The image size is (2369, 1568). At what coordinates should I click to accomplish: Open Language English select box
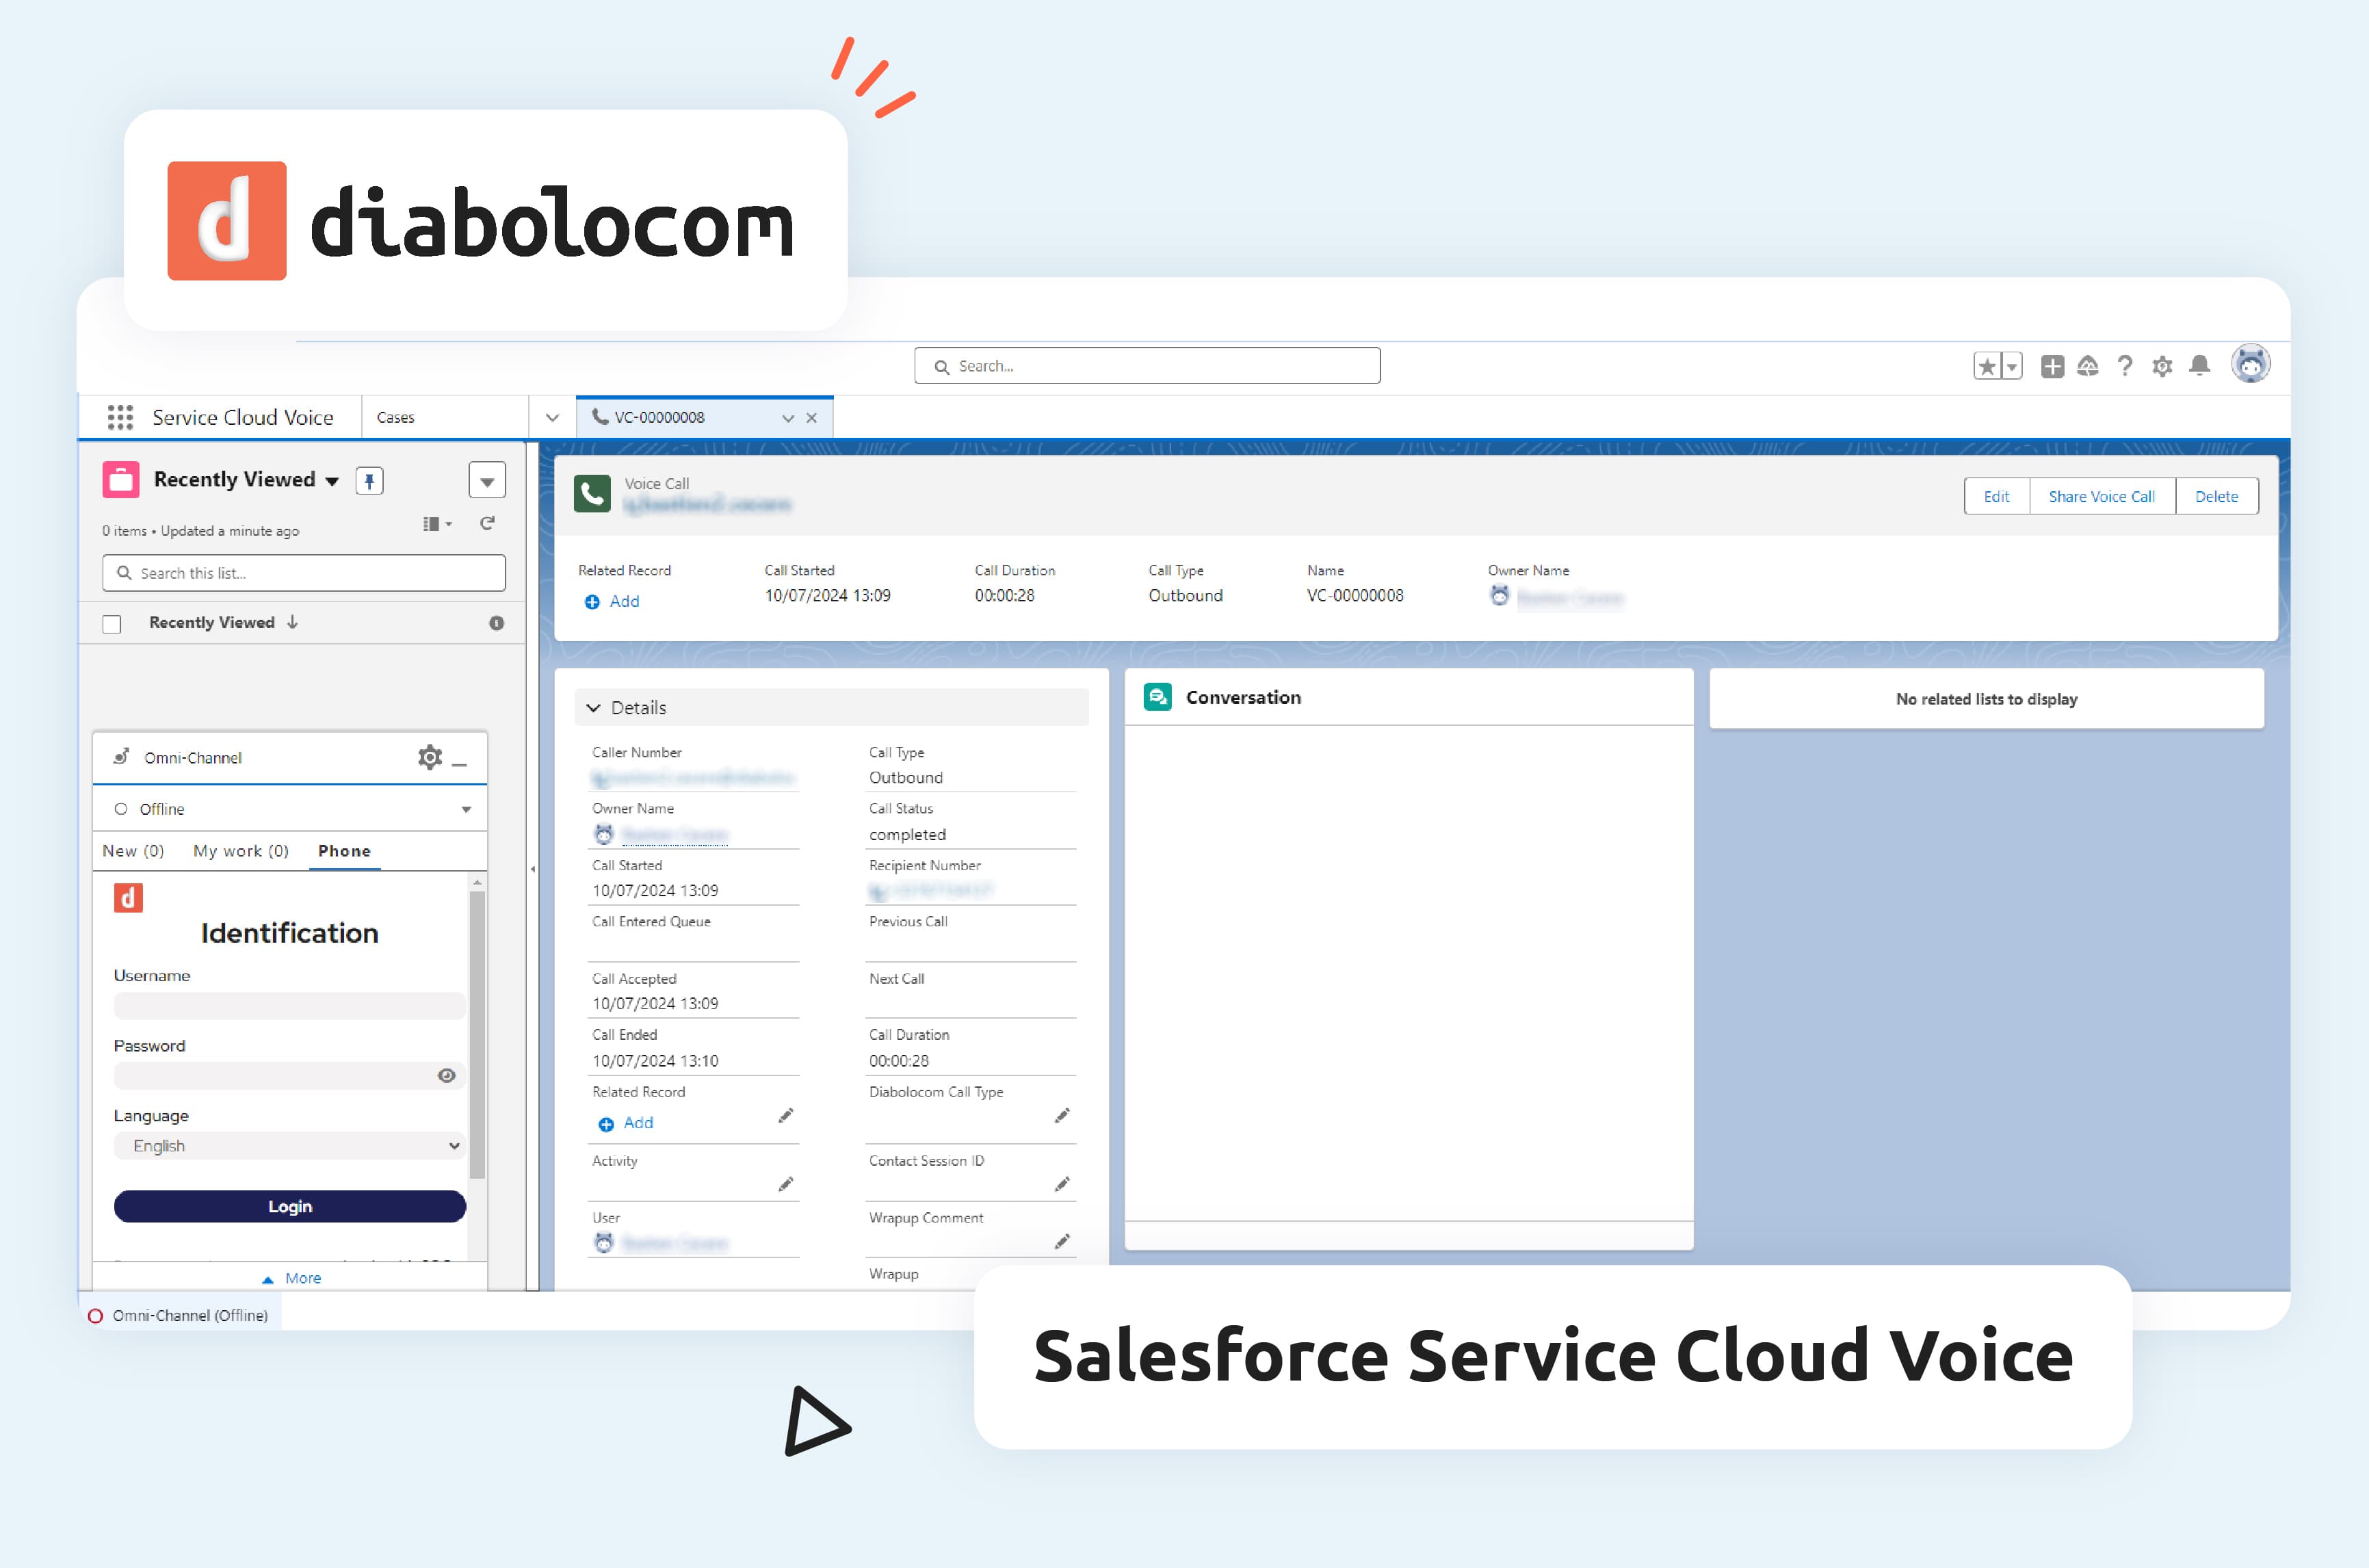290,1146
